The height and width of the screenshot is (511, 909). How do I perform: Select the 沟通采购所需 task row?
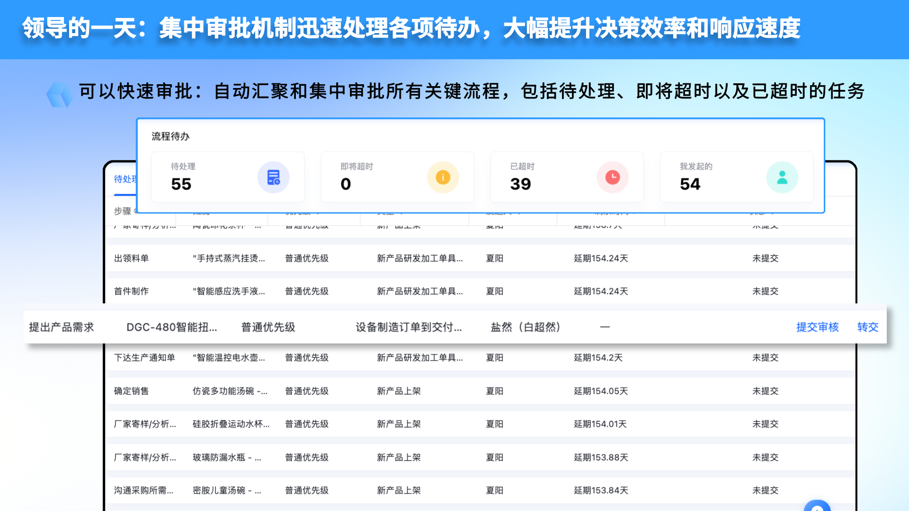(481, 490)
